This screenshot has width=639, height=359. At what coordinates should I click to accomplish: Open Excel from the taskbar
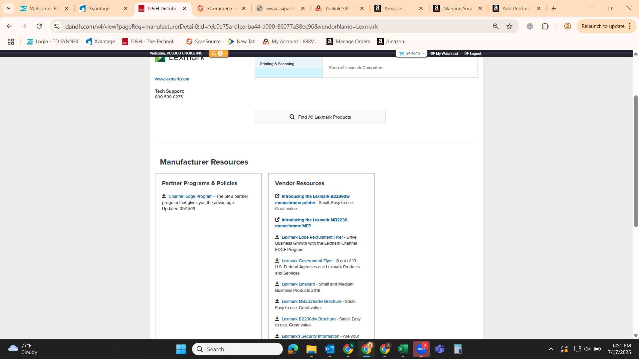click(x=403, y=349)
